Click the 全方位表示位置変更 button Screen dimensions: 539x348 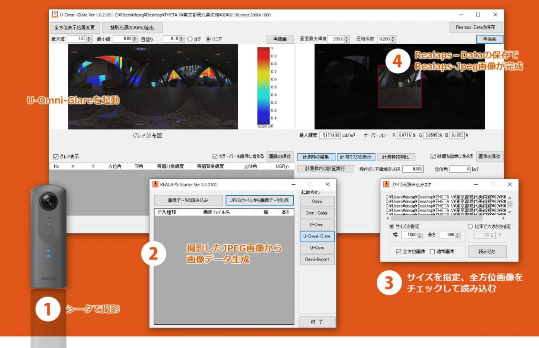(x=75, y=27)
